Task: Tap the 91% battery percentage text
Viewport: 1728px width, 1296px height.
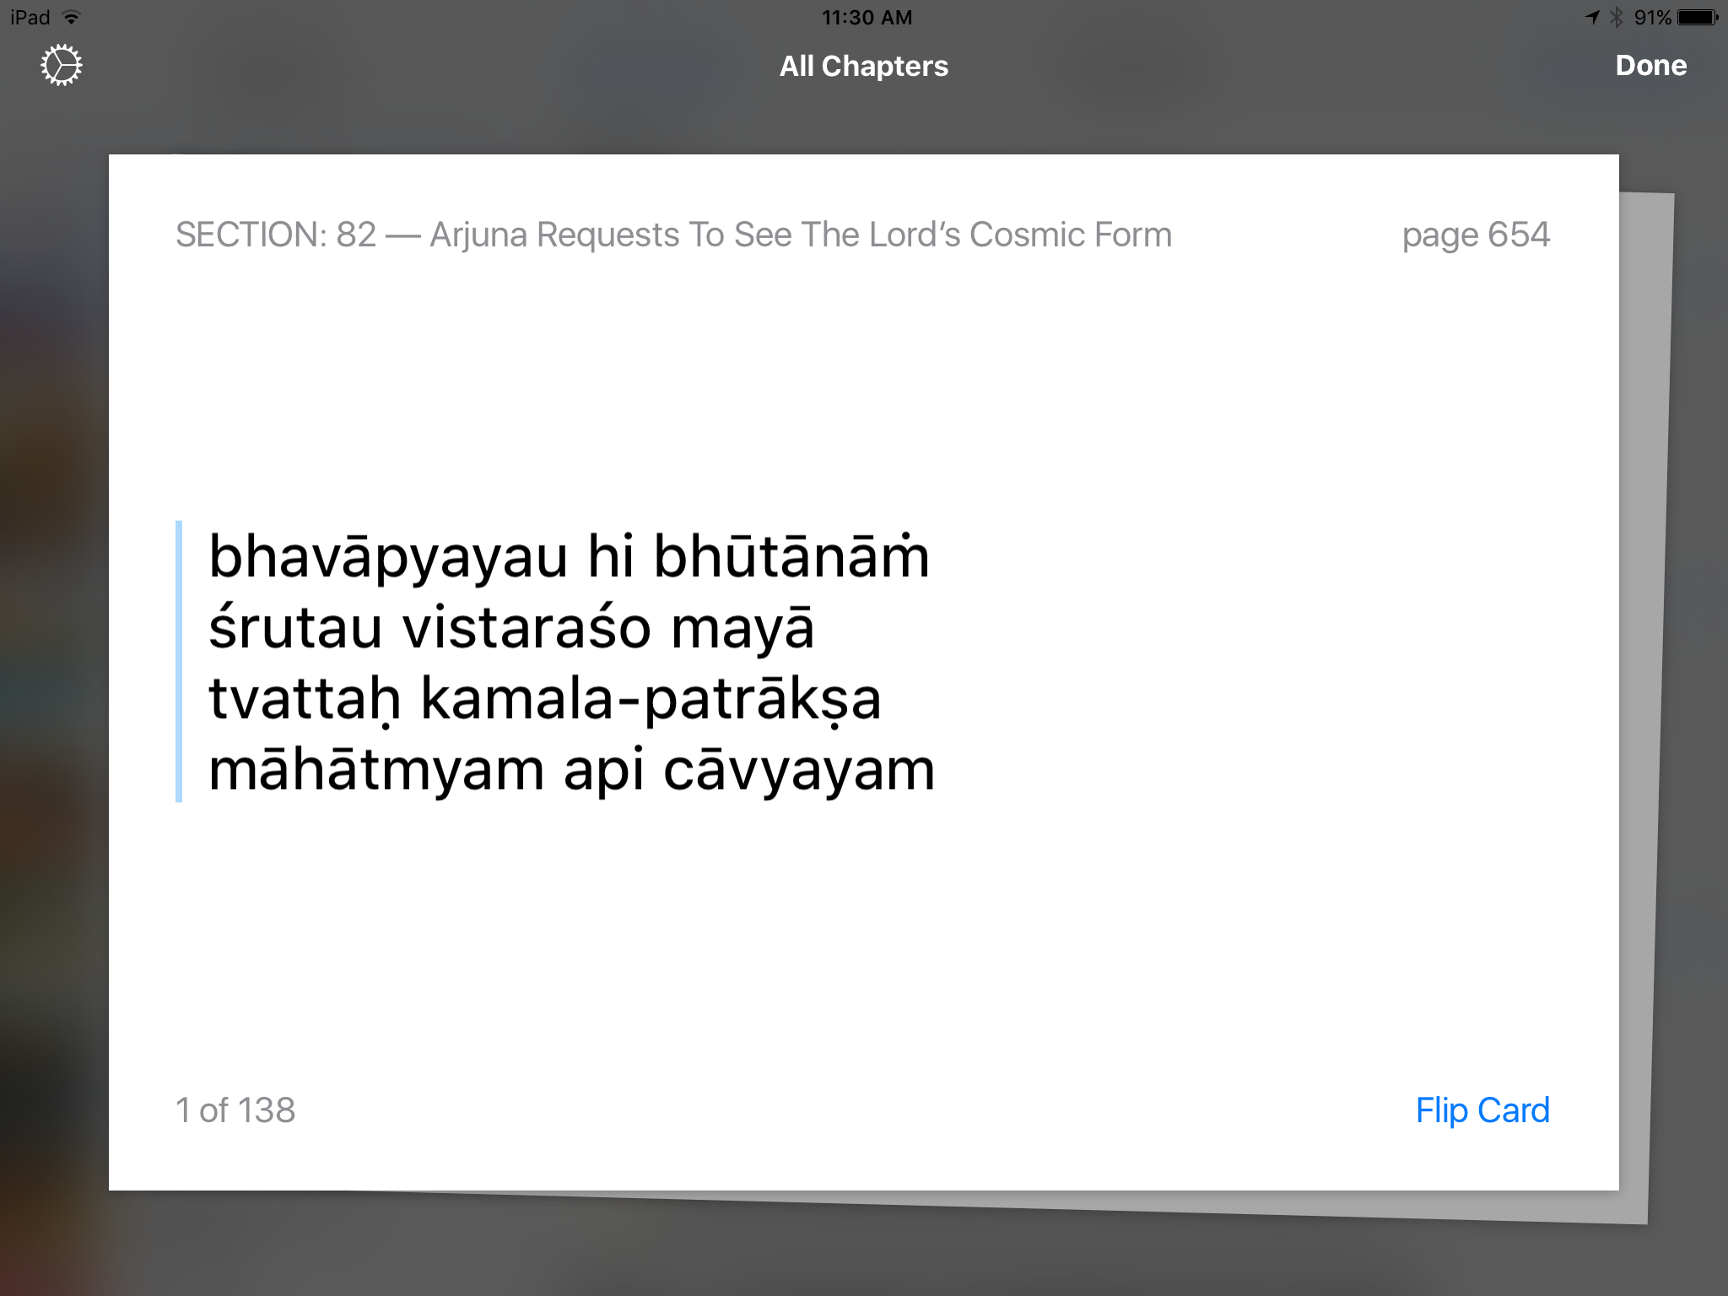Action: 1652,18
